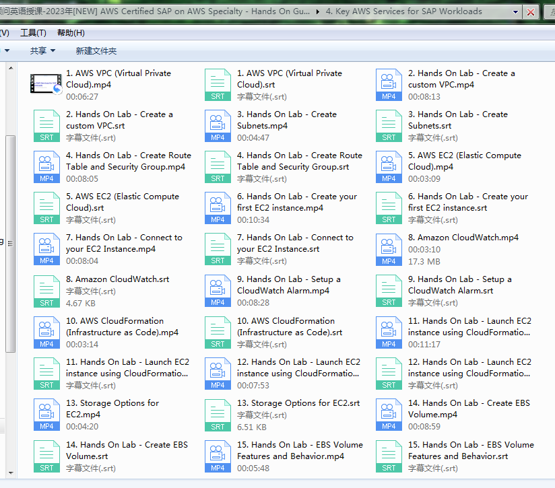Select SRT icon for 1. AWS VPC (Virtual Private Cloud).srt
The height and width of the screenshot is (488, 555).
point(218,85)
